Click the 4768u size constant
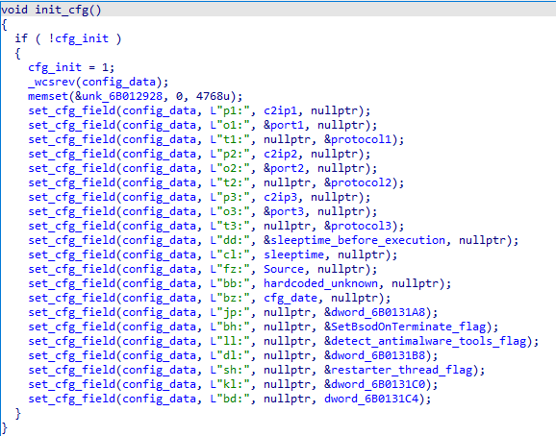The image size is (556, 436). (x=213, y=96)
